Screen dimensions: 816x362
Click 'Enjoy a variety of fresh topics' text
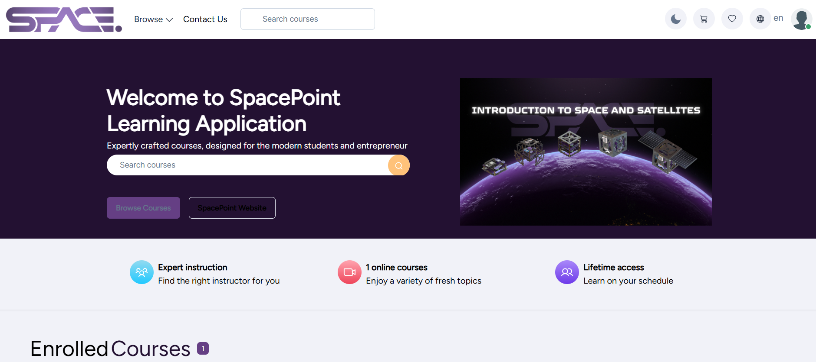click(424, 281)
